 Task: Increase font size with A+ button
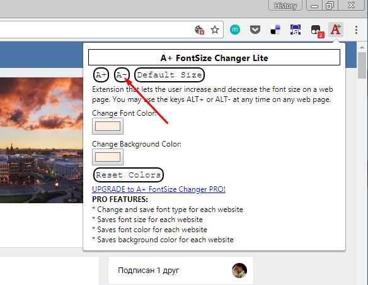pyautogui.click(x=101, y=75)
